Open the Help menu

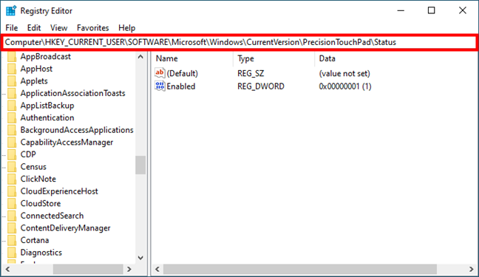(127, 28)
